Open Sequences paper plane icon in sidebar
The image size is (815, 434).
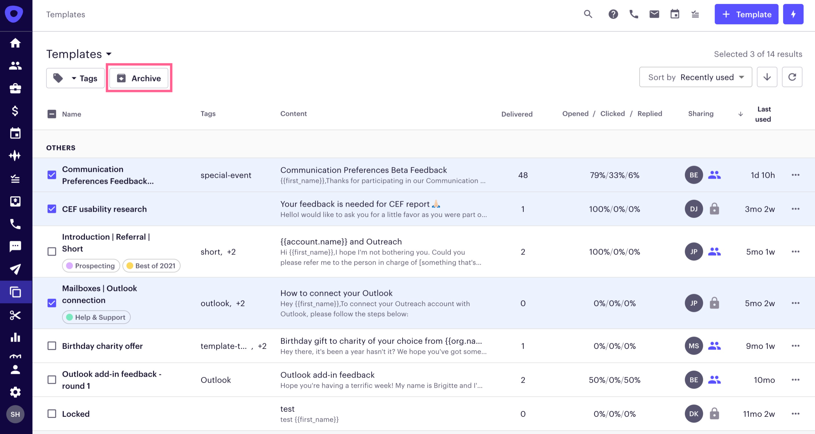point(15,269)
